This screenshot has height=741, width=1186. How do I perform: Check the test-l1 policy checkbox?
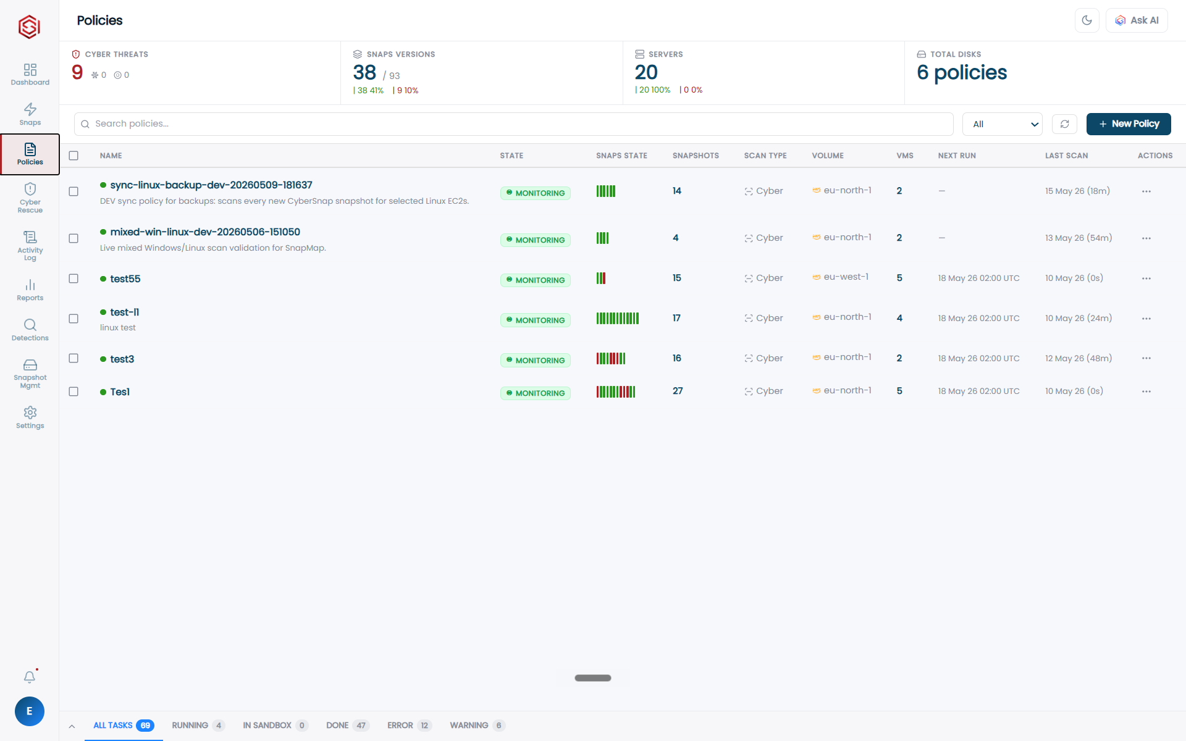point(74,319)
